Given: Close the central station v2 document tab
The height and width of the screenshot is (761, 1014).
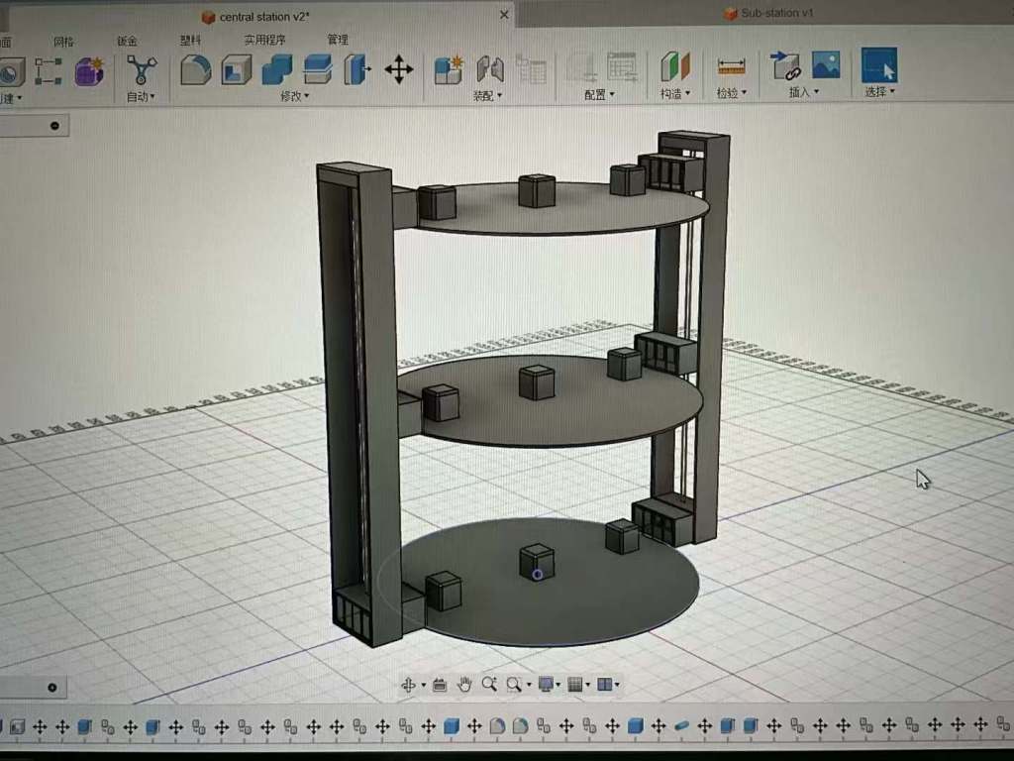Looking at the screenshot, I should [504, 15].
